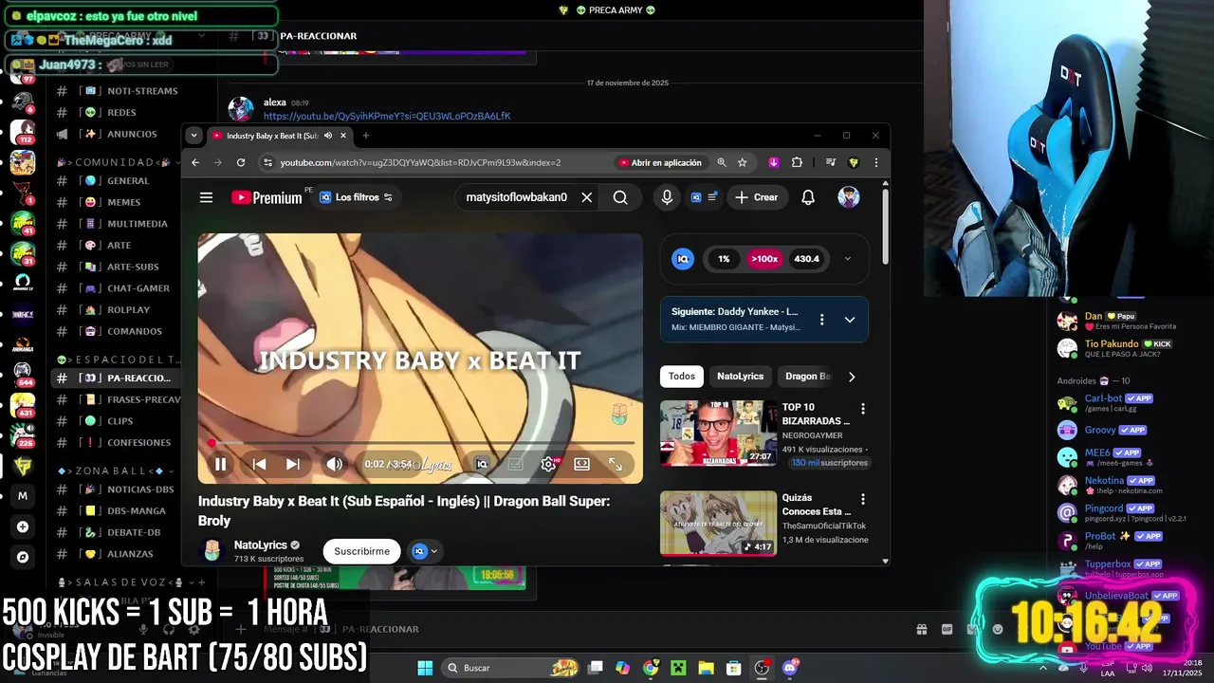The height and width of the screenshot is (683, 1214).
Task: Open browser zoom magnifier icon
Action: 722,162
